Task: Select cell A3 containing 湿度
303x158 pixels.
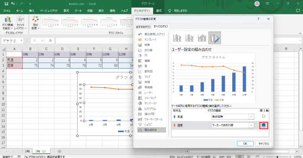Action: (14, 65)
